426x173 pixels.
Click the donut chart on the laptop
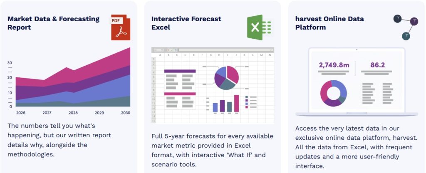(x=333, y=93)
